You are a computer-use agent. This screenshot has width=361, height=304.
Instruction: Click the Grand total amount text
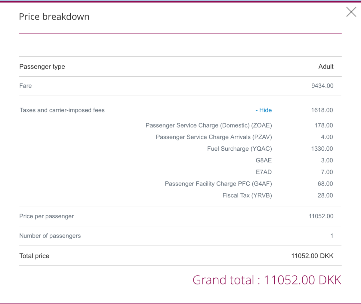tap(267, 280)
